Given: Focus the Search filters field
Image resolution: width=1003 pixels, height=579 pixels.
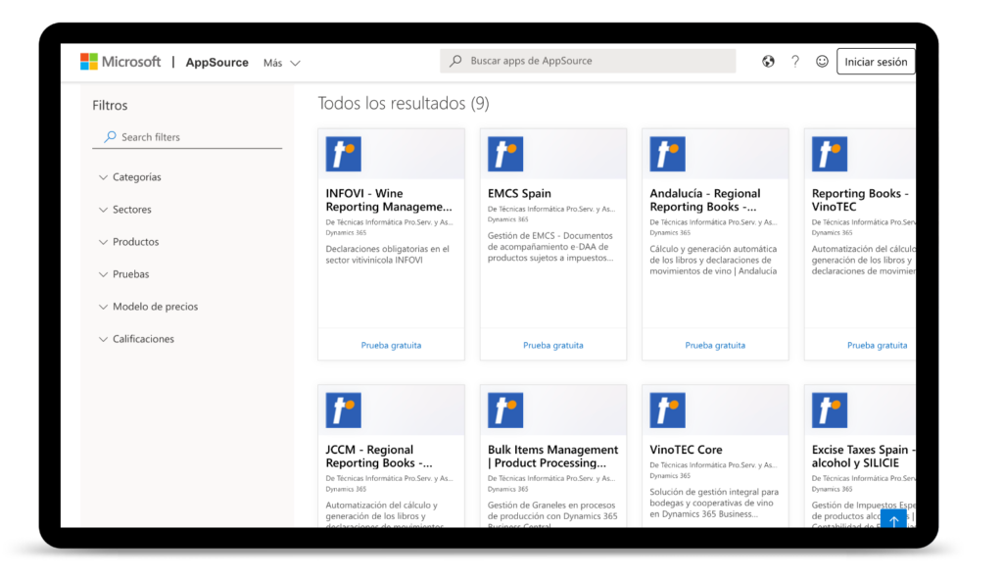Looking at the screenshot, I should pos(187,137).
